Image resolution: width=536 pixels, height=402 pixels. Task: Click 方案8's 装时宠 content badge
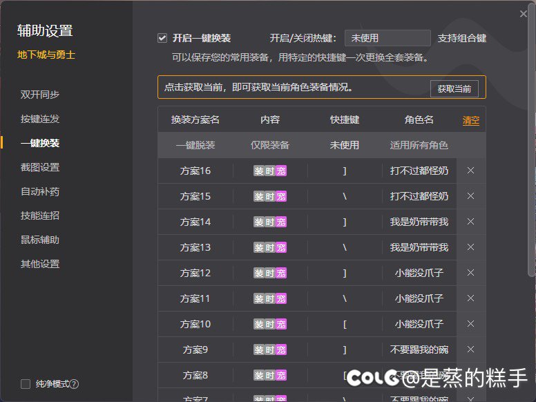[270, 375]
